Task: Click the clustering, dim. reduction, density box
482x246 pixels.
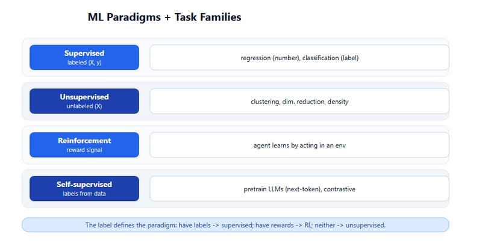Action: click(299, 101)
